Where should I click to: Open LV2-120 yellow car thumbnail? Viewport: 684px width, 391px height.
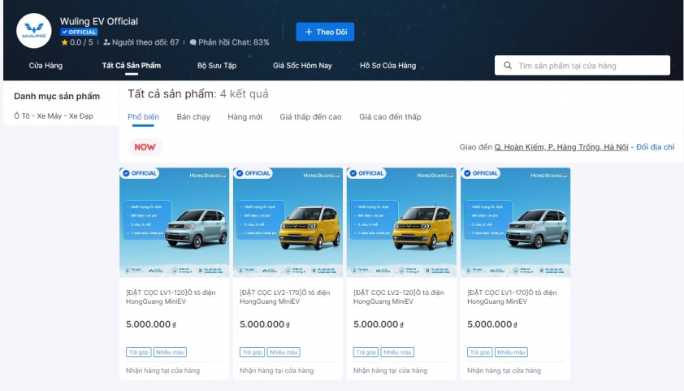click(x=401, y=223)
